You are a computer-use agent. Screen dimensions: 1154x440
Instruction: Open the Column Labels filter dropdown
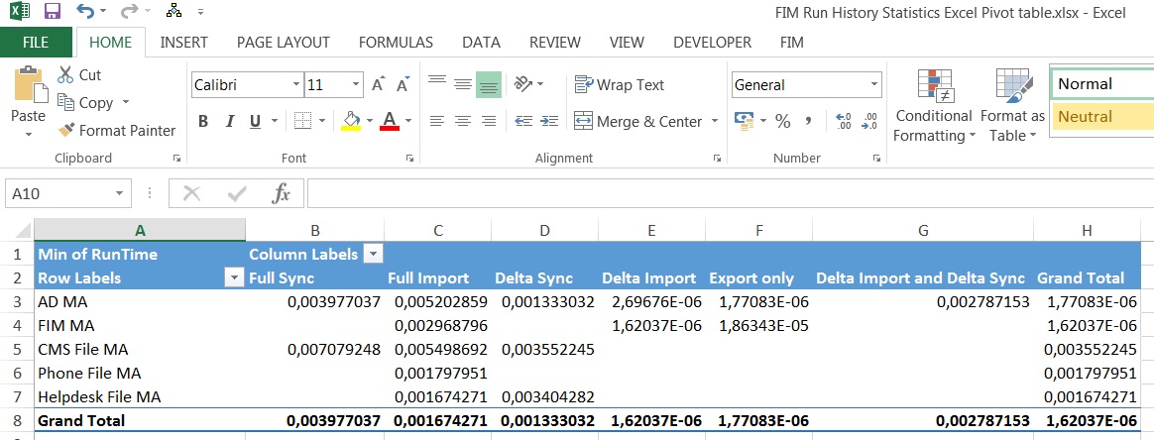[x=373, y=255]
